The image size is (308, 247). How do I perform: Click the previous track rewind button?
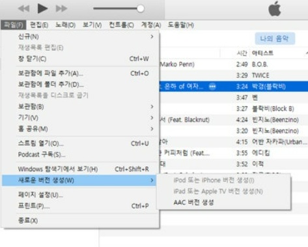[23, 8]
